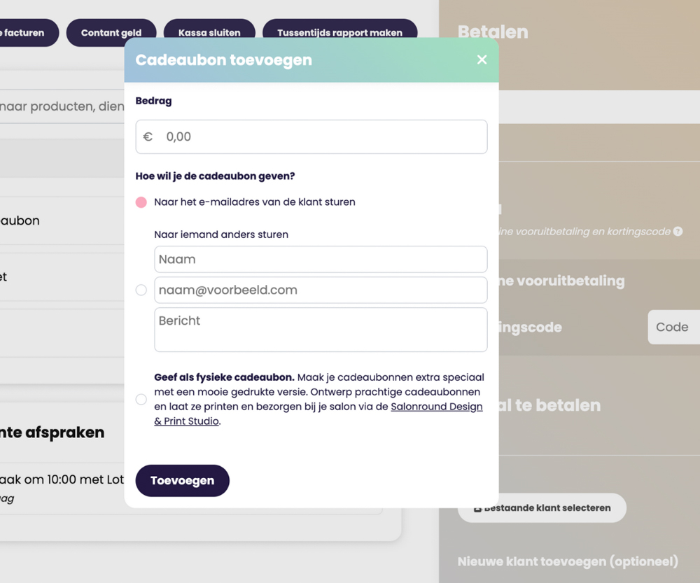Click Nieuwe klant toevoegen (optioneel)
This screenshot has width=700, height=583.
point(568,561)
